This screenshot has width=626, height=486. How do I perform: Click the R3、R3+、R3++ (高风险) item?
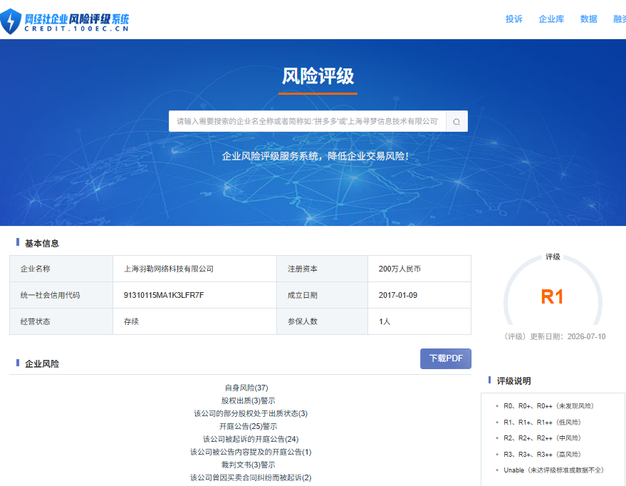(x=542, y=454)
